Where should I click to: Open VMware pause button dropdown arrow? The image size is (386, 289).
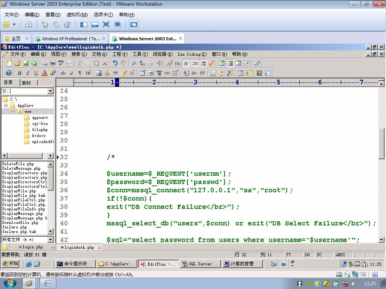coord(14,24)
